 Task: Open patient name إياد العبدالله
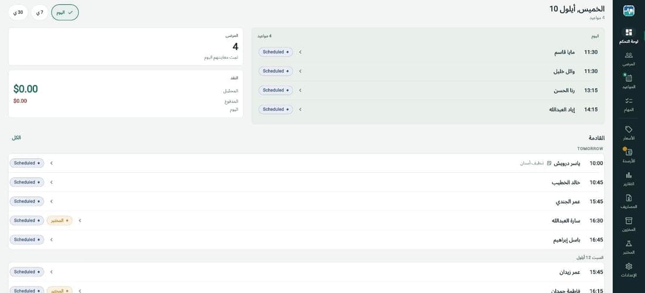tap(562, 110)
